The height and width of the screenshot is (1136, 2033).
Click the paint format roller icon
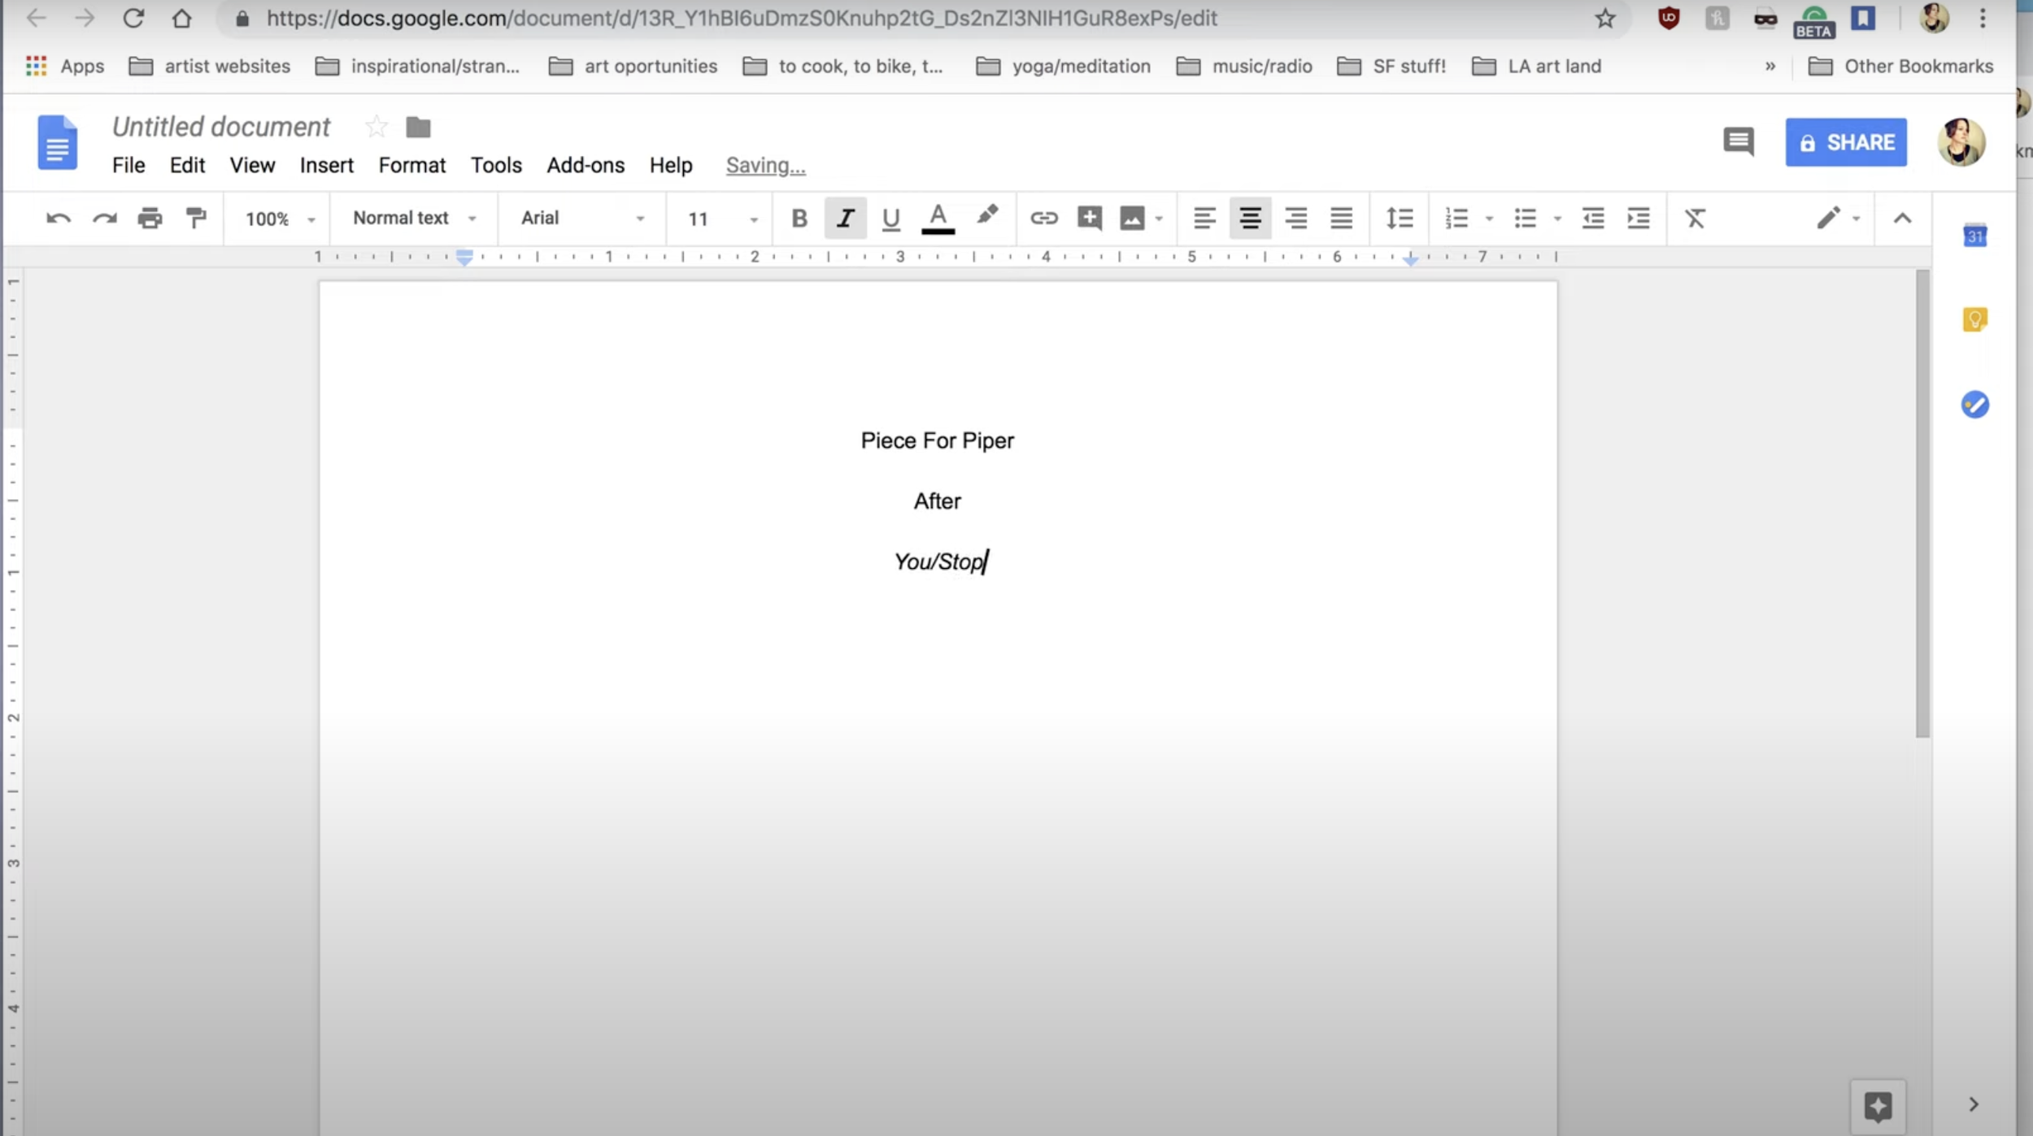[x=196, y=218]
